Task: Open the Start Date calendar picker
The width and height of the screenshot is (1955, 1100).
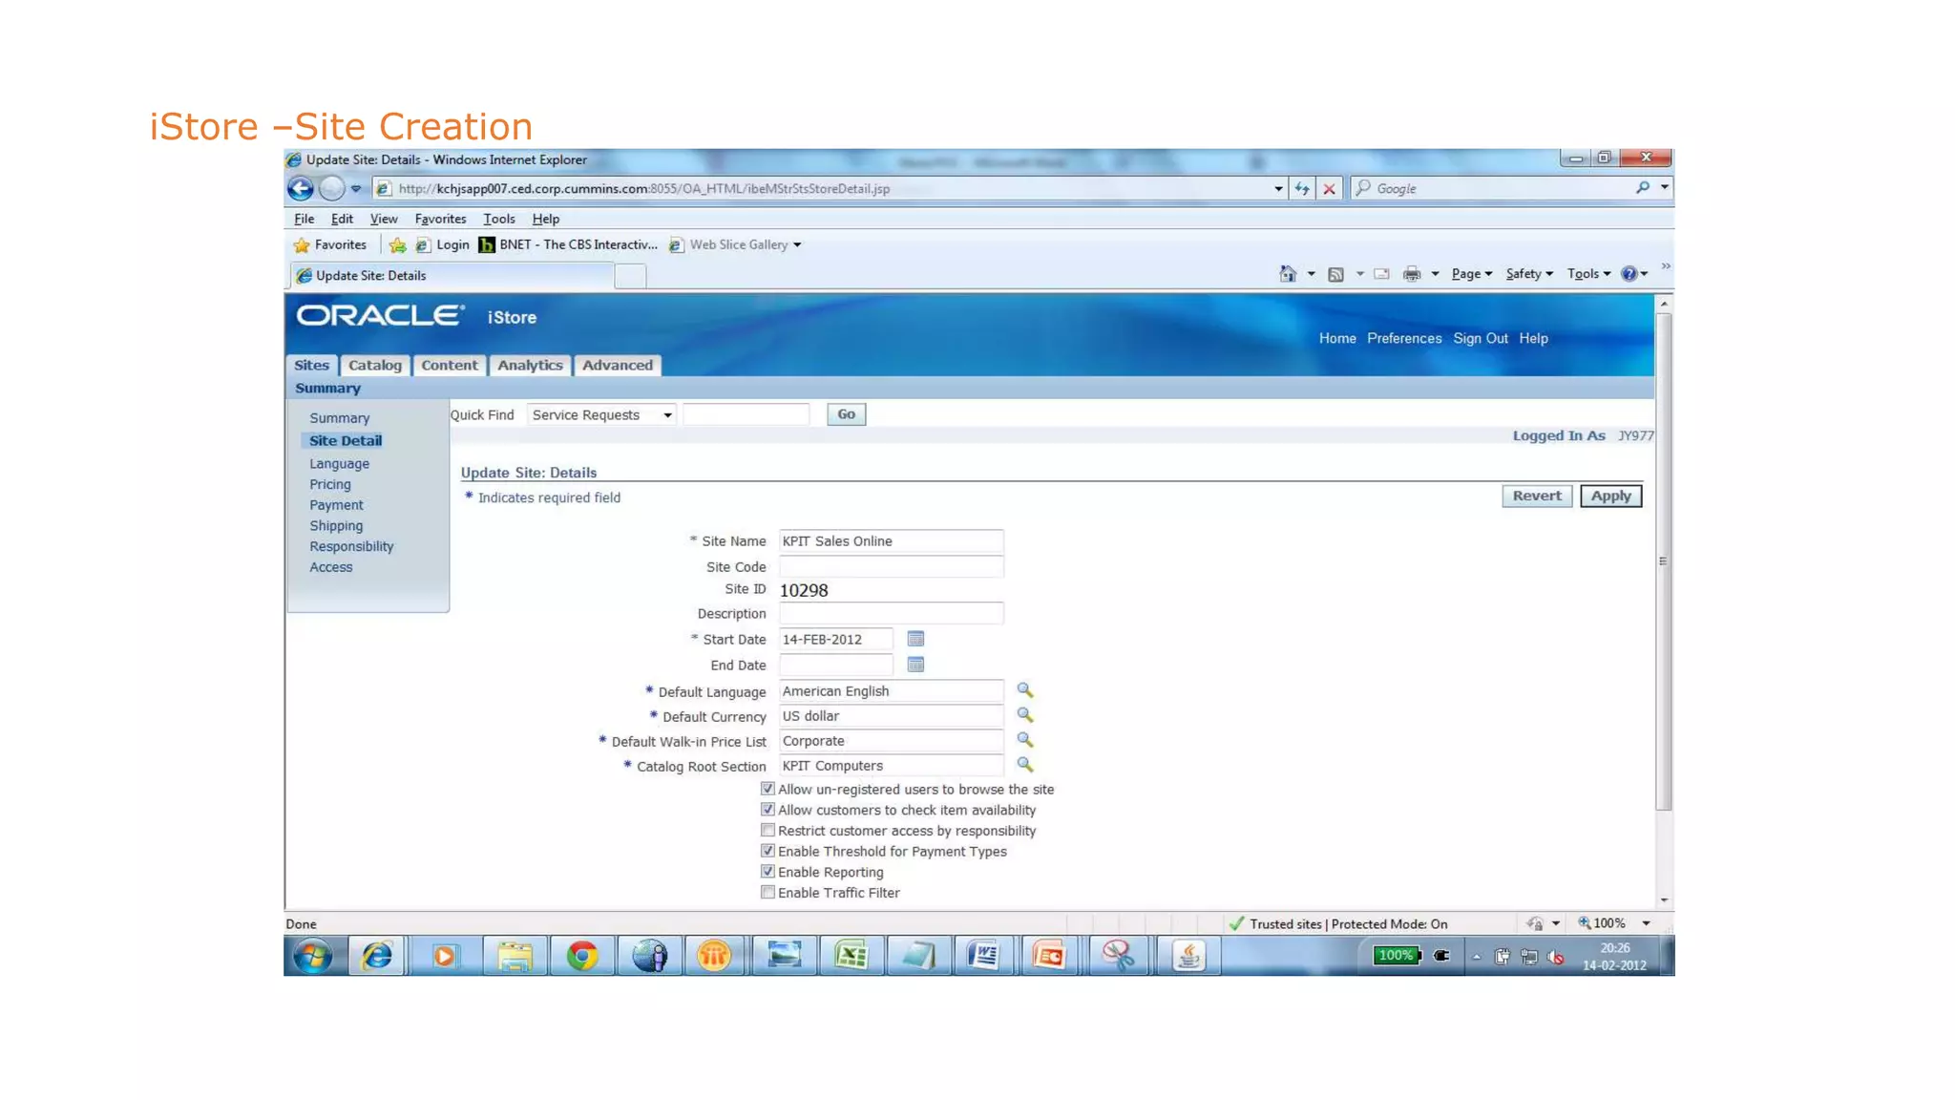Action: (914, 639)
